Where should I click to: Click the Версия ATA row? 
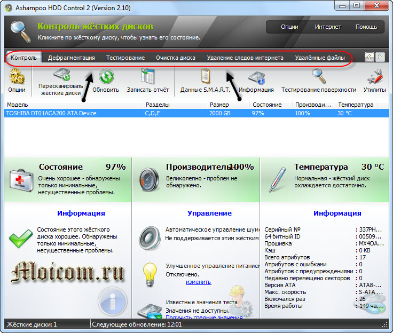click(324, 285)
